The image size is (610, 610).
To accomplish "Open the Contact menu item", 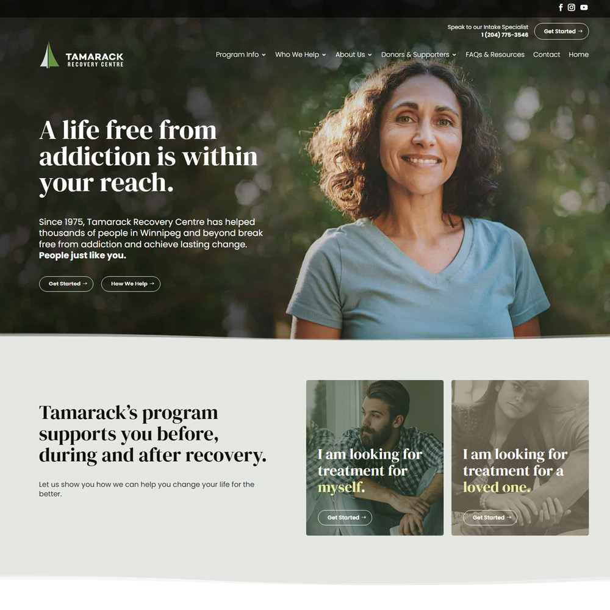I will 546,54.
